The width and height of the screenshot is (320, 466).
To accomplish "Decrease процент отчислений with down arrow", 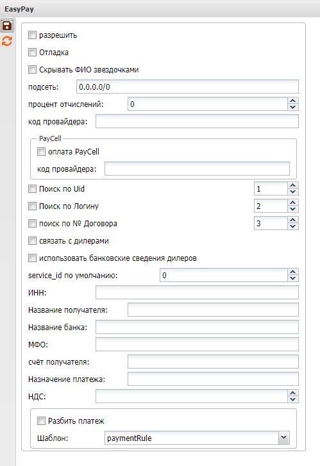I will pyautogui.click(x=293, y=107).
